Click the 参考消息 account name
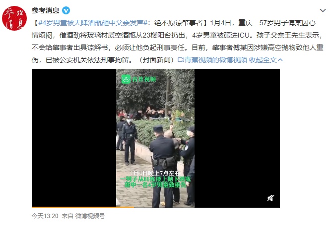The image size is (331, 226). (x=45, y=10)
